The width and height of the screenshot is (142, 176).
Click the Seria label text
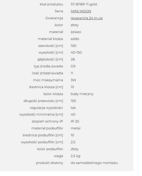pyautogui.click(x=59, y=11)
